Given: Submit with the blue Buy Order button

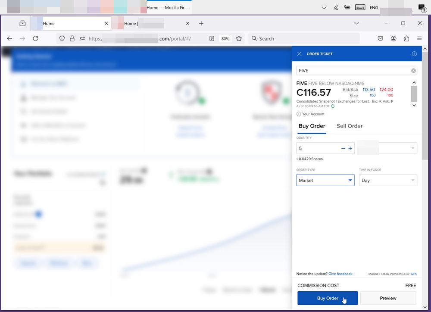Looking at the screenshot, I should point(328,298).
